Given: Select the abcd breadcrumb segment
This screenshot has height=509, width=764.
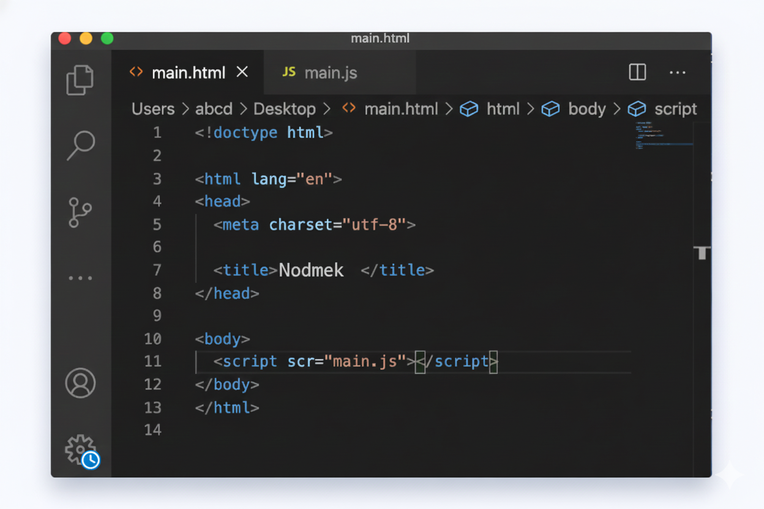Looking at the screenshot, I should pyautogui.click(x=214, y=109).
